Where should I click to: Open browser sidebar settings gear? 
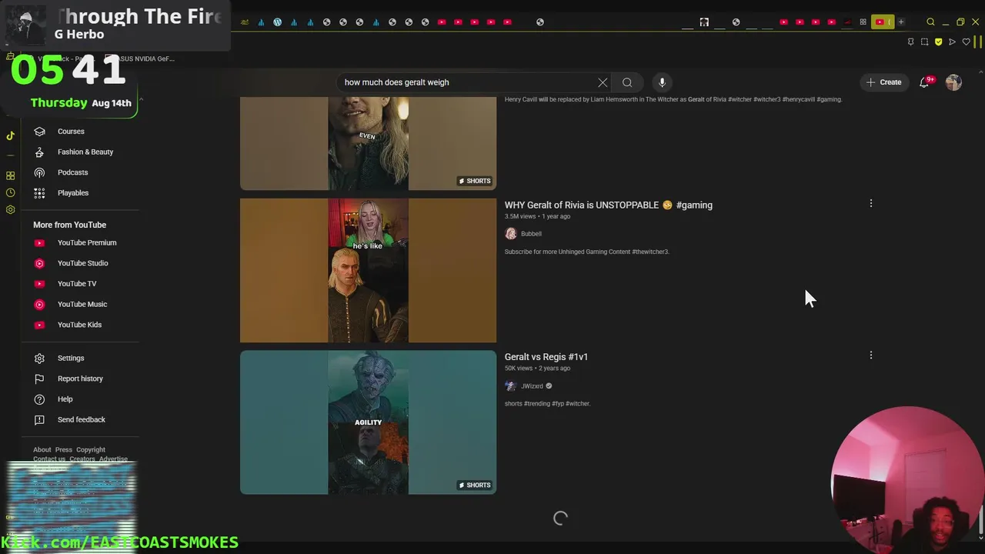click(x=10, y=209)
